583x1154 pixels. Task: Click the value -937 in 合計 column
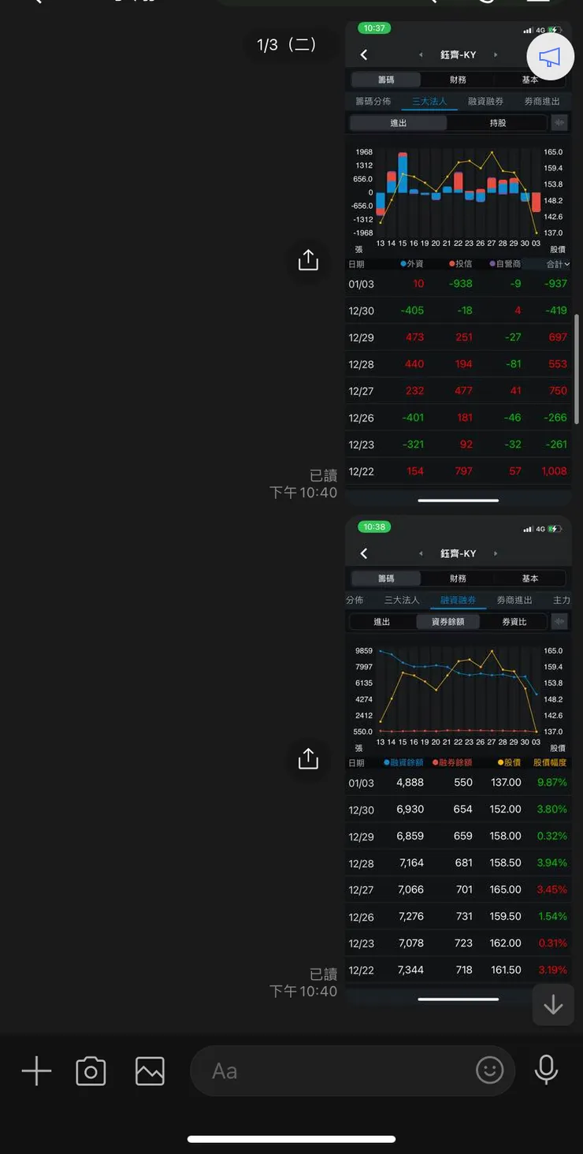pyautogui.click(x=555, y=284)
